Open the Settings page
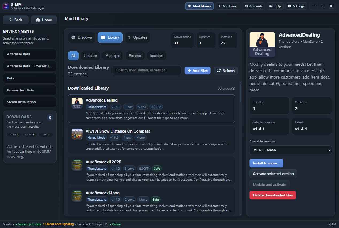339x228 pixels. (x=296, y=6)
